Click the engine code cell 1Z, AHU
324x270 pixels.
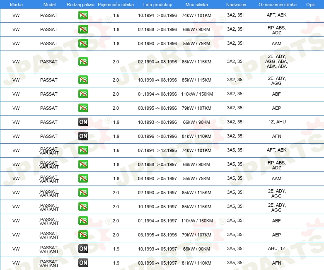click(x=277, y=122)
